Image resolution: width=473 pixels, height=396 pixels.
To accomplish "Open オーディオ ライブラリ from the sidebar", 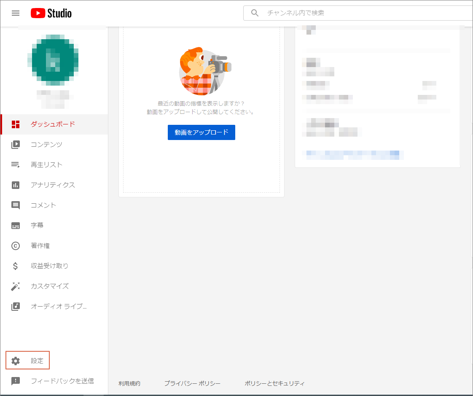I will pyautogui.click(x=58, y=307).
